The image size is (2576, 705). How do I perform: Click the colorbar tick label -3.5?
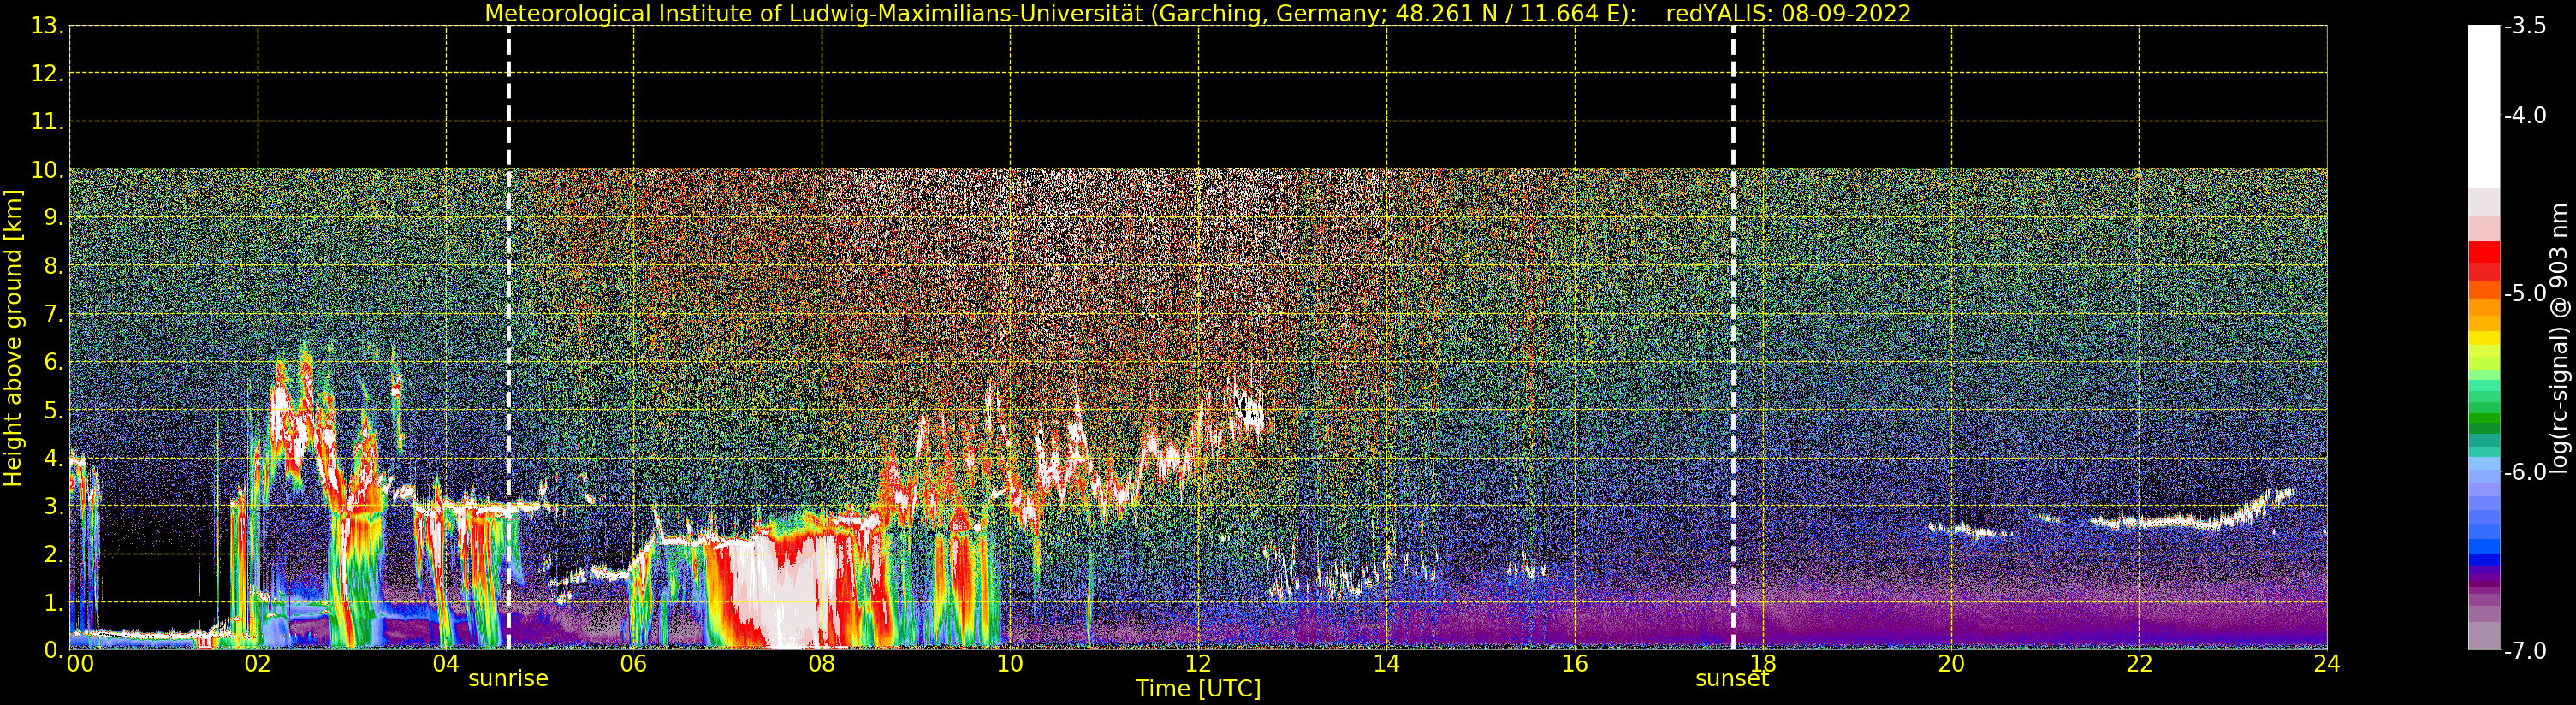click(x=2525, y=26)
